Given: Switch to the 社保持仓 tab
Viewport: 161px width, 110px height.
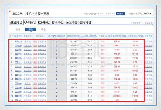Looking at the screenshot, I should [x=44, y=22].
